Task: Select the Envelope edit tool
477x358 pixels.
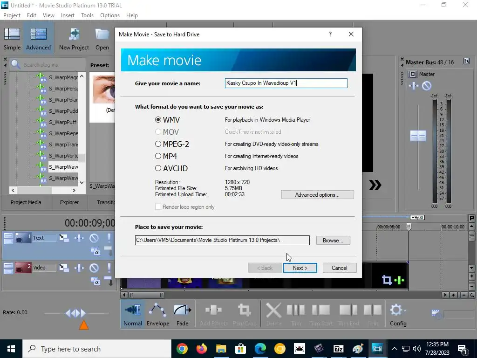Action: (x=158, y=315)
